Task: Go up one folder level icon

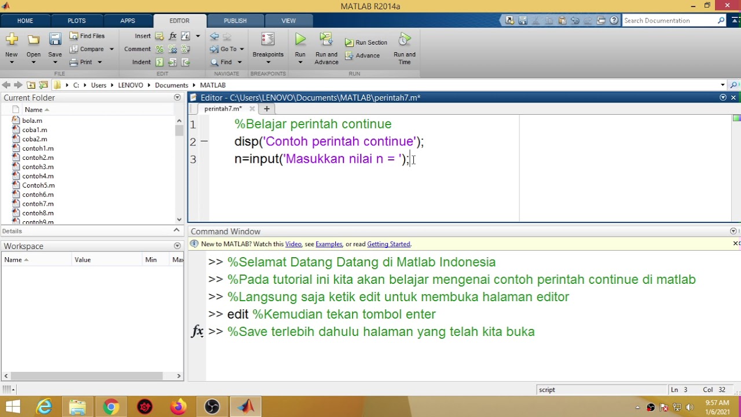Action: tap(31, 85)
